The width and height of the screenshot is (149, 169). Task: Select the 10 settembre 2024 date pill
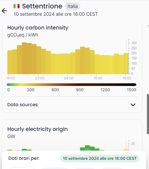coord(100,158)
